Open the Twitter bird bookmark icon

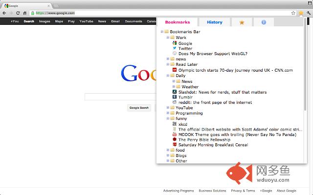(175, 48)
